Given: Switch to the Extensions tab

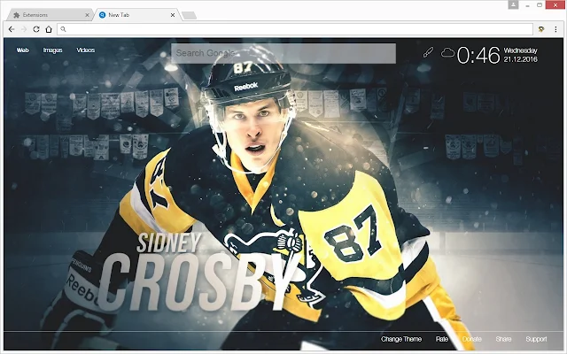Looking at the screenshot, I should pyautogui.click(x=50, y=15).
